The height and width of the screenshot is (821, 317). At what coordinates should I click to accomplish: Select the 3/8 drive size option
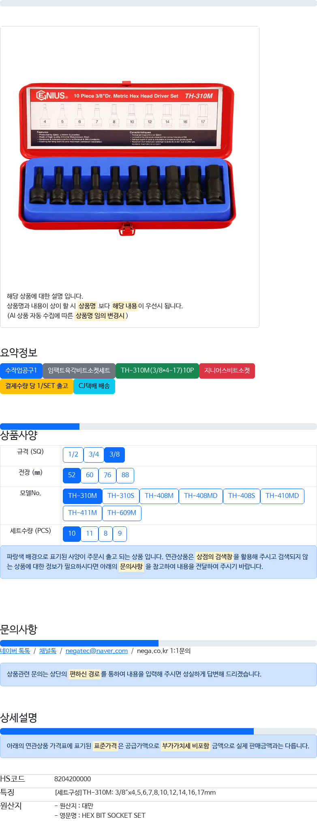pos(114,455)
